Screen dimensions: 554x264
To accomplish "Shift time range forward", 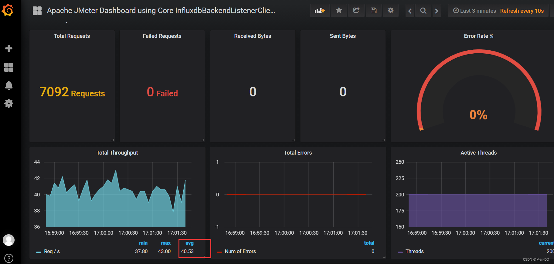I will [x=437, y=11].
